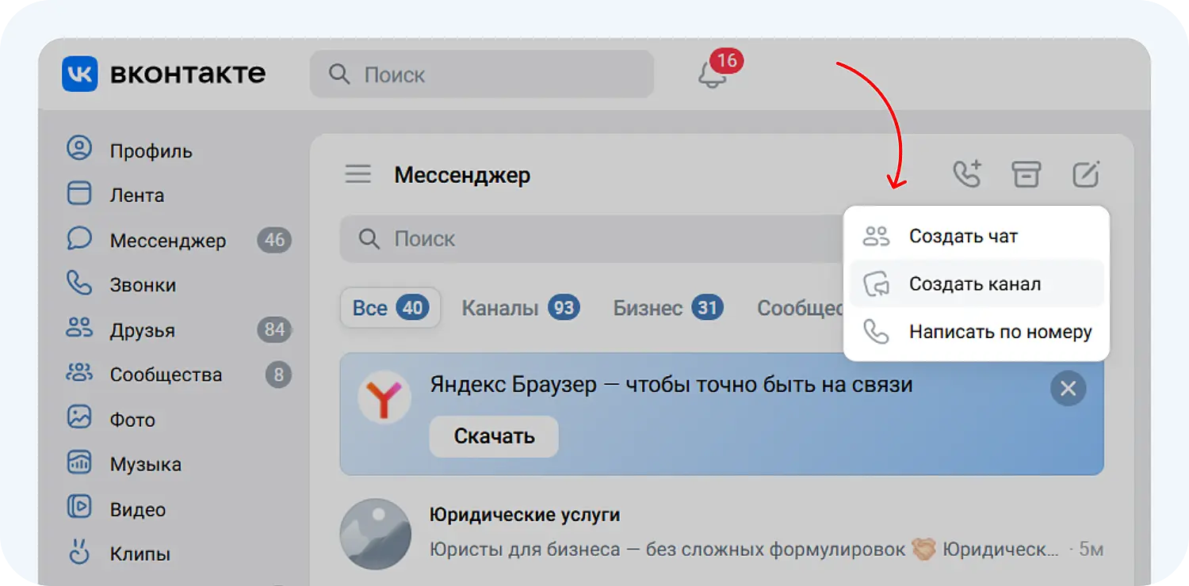Open the Видео link in sidebar

pyautogui.click(x=138, y=510)
